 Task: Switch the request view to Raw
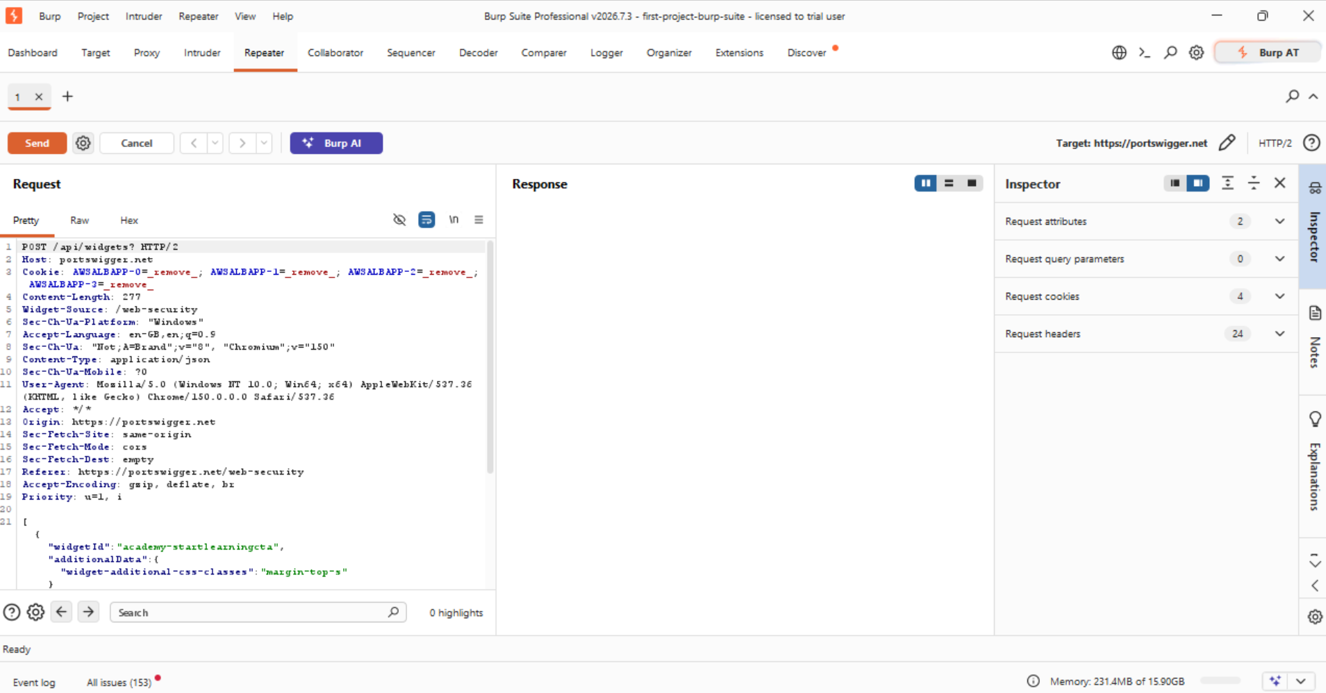[79, 220]
